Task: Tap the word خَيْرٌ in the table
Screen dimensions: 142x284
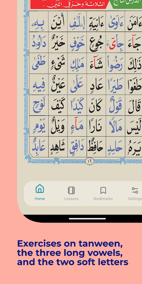Action: pyautogui.click(x=58, y=43)
